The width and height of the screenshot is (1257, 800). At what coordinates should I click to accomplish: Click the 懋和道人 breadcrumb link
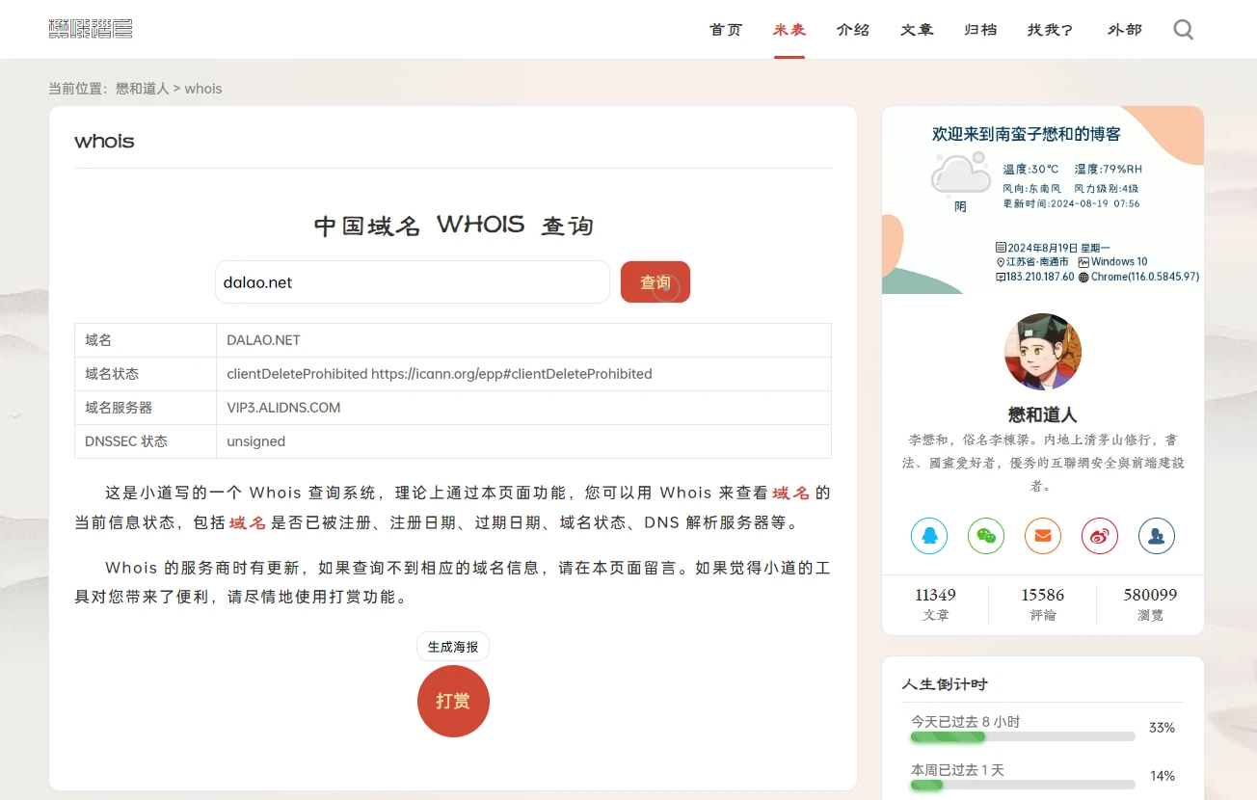click(x=143, y=89)
